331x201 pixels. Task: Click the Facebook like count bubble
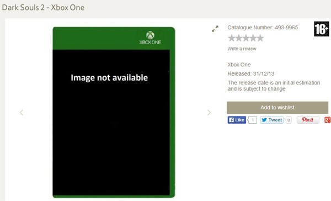(x=253, y=120)
